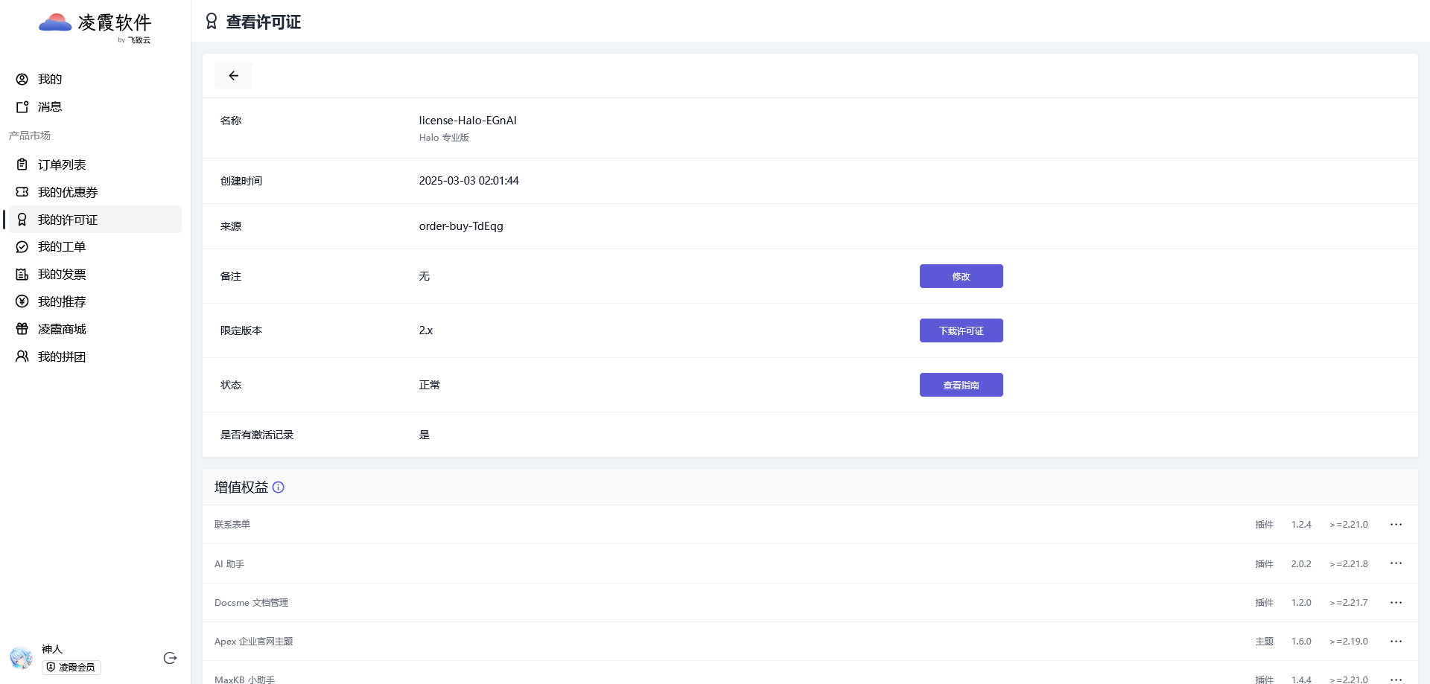This screenshot has height=684, width=1430.
Task: Click the logout icon beside username
Action: point(170,658)
